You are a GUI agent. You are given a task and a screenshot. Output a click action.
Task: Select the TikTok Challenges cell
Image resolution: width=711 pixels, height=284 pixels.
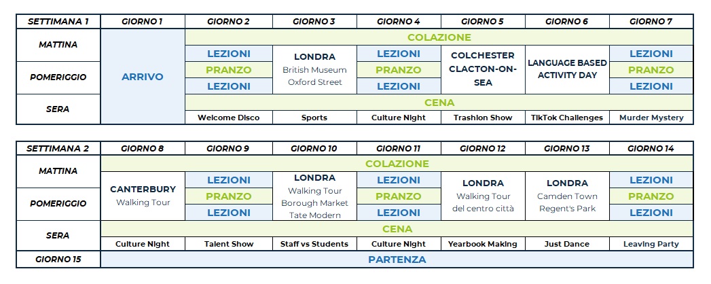[x=567, y=118]
